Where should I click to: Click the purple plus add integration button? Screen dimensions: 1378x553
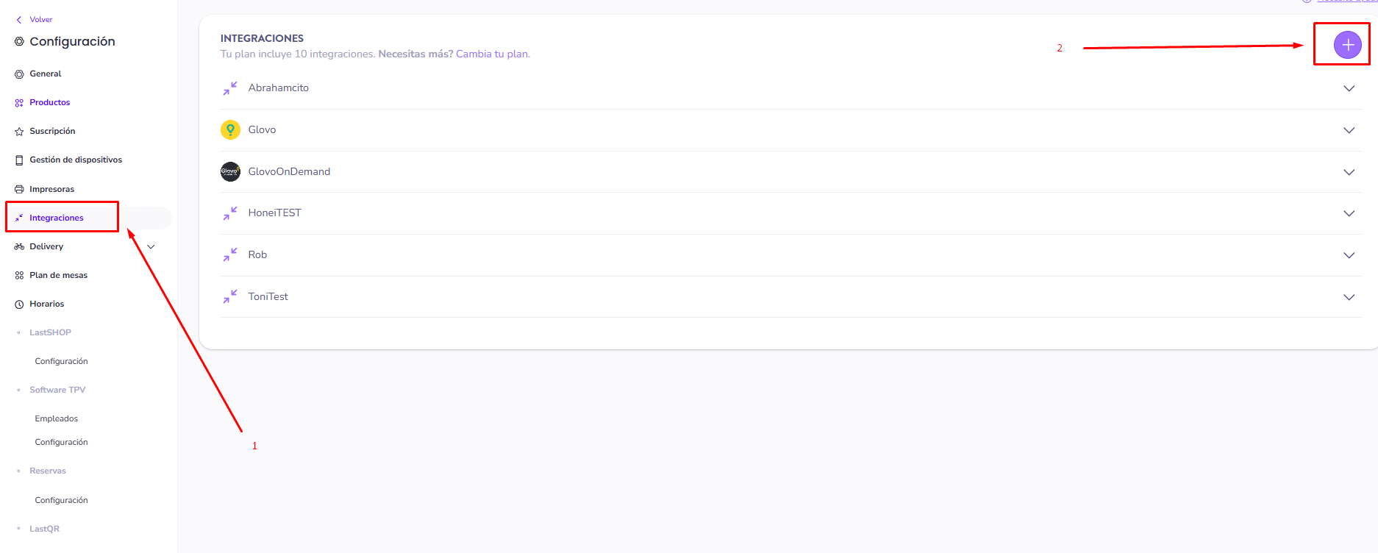[1347, 45]
